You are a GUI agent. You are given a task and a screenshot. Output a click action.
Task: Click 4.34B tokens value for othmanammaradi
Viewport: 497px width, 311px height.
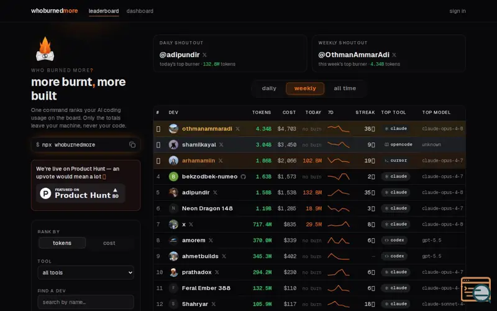pos(263,129)
